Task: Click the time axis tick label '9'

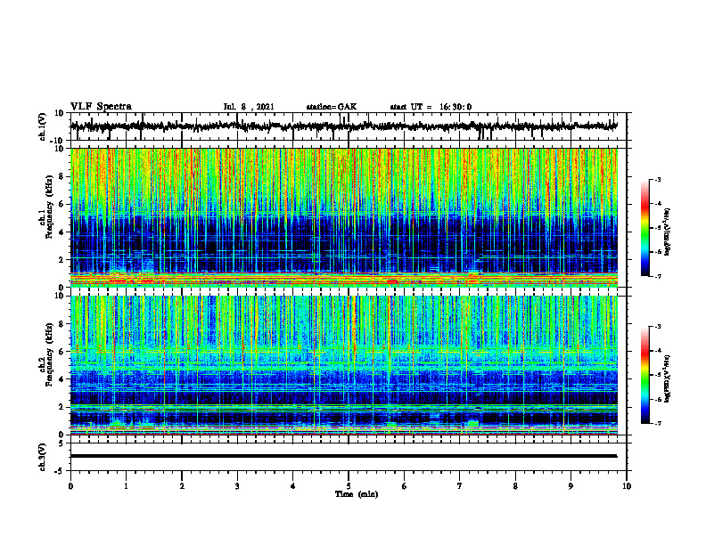Action: pos(571,486)
